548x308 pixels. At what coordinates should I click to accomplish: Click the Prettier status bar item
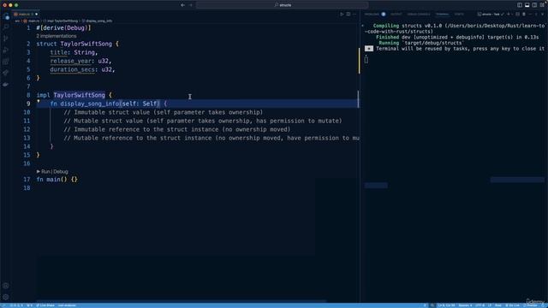tap(530, 305)
